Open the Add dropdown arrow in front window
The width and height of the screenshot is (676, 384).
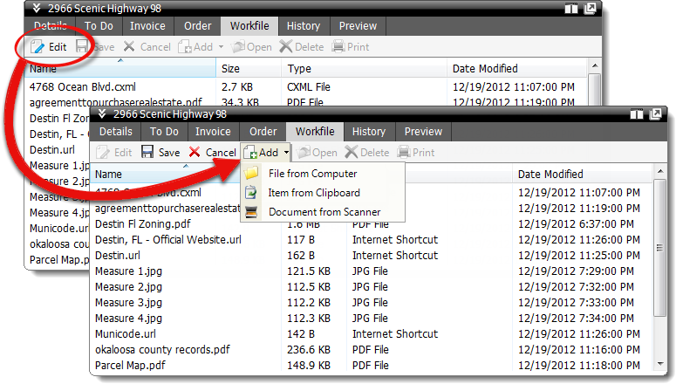tap(287, 153)
